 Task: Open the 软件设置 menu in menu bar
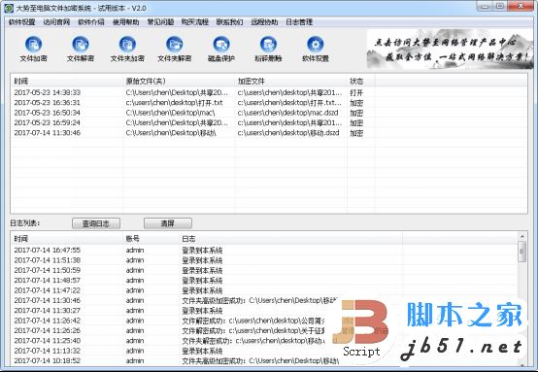tap(22, 22)
